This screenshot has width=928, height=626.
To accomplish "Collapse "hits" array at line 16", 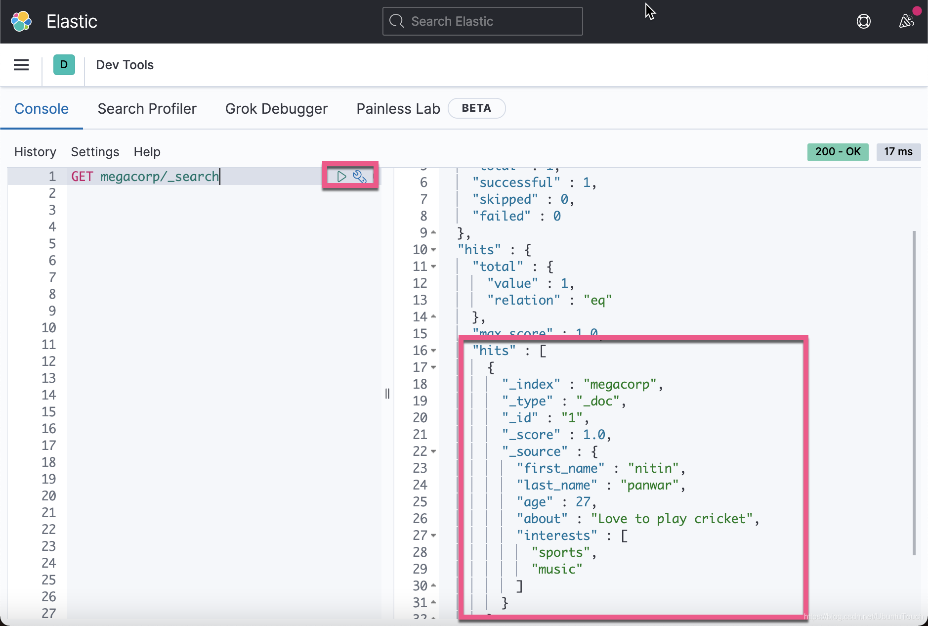I will pos(433,351).
